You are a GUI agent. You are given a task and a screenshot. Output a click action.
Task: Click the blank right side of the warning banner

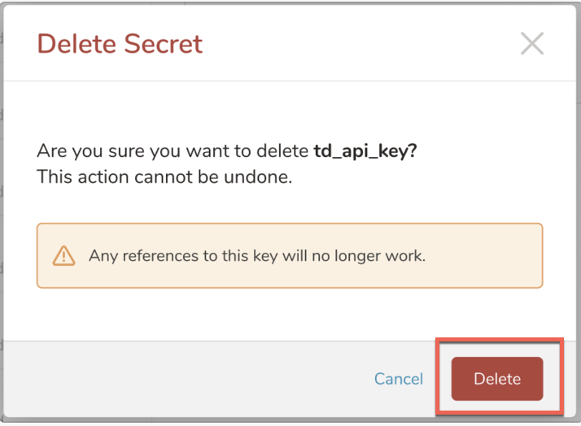pyautogui.click(x=488, y=255)
